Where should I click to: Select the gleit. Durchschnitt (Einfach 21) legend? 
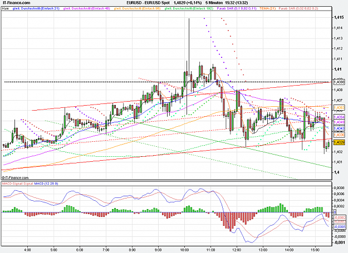(x=36, y=8)
